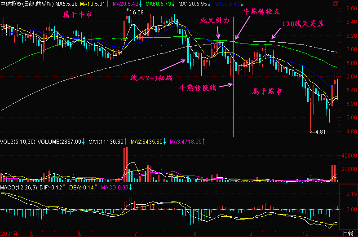Image resolution: width=358 pixels, height=237 pixels.
Task: Click the 牛熊转换点 annotation text
Action: pos(258,11)
